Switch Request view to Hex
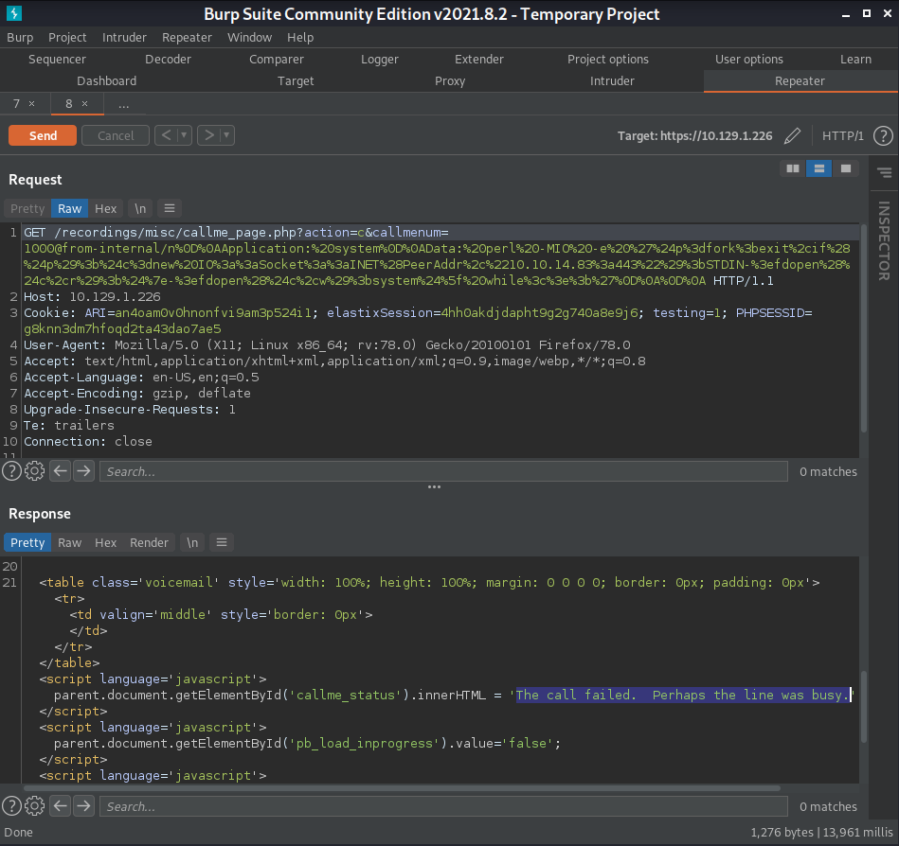The height and width of the screenshot is (846, 899). [x=105, y=208]
